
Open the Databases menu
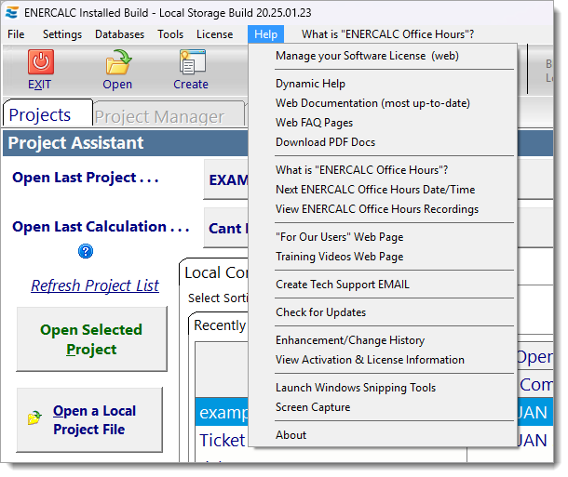(x=119, y=34)
